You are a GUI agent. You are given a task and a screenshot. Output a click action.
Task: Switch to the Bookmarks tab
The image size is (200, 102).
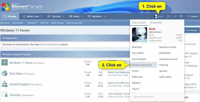click(156, 23)
